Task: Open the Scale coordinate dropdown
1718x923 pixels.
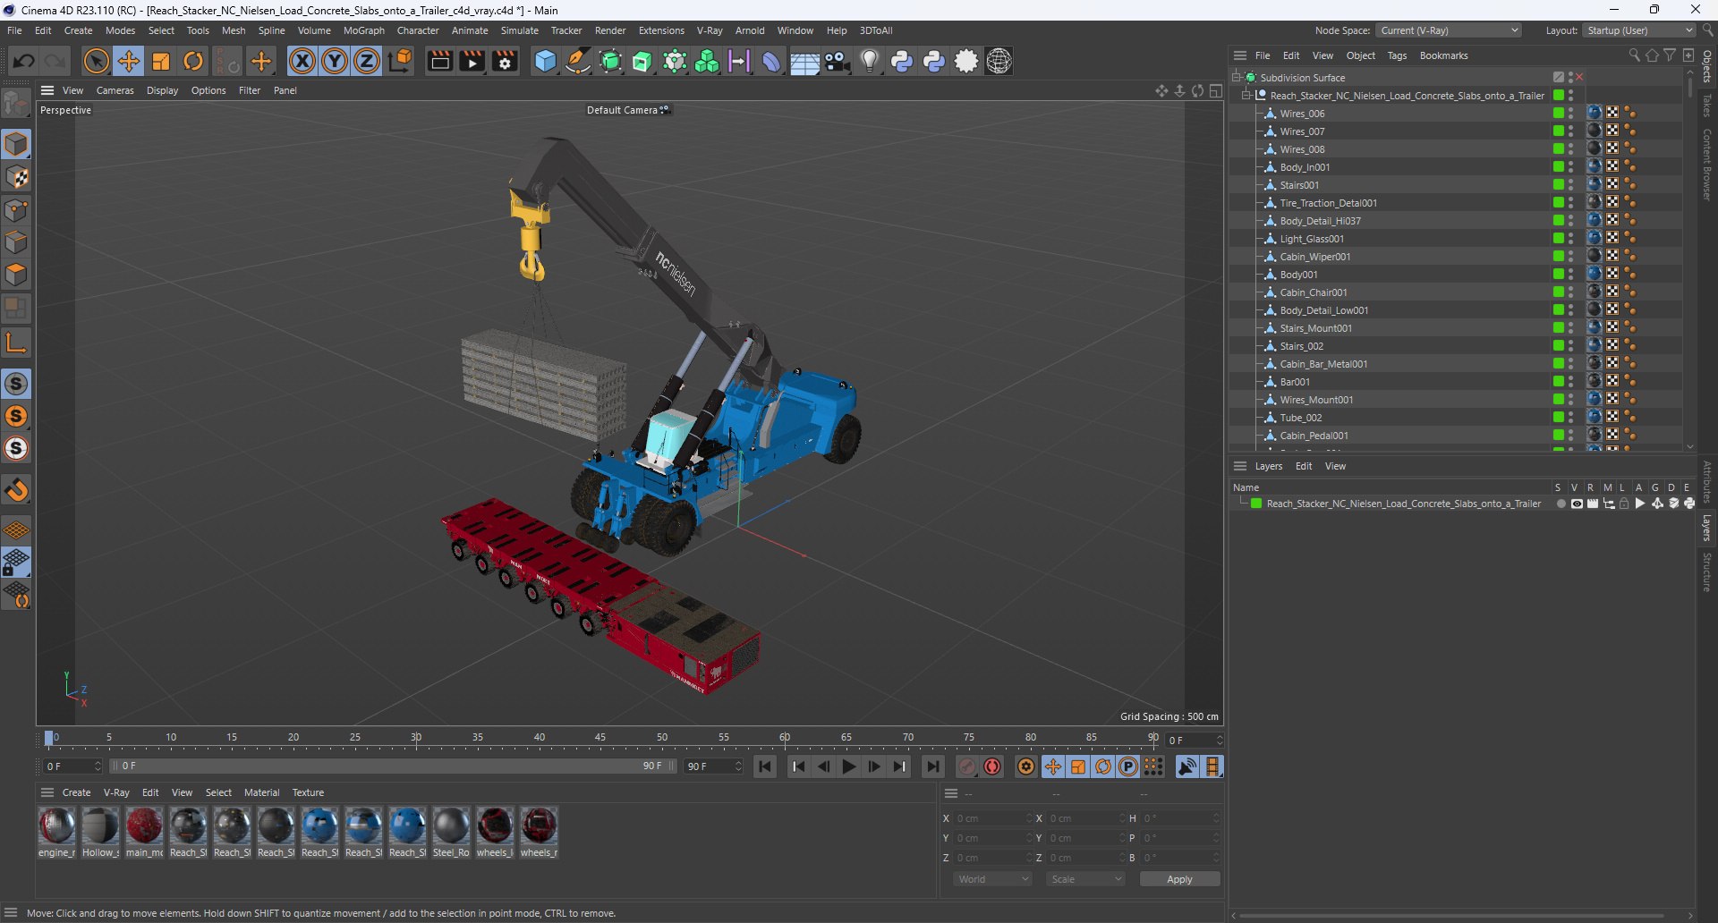Action: pos(1085,879)
